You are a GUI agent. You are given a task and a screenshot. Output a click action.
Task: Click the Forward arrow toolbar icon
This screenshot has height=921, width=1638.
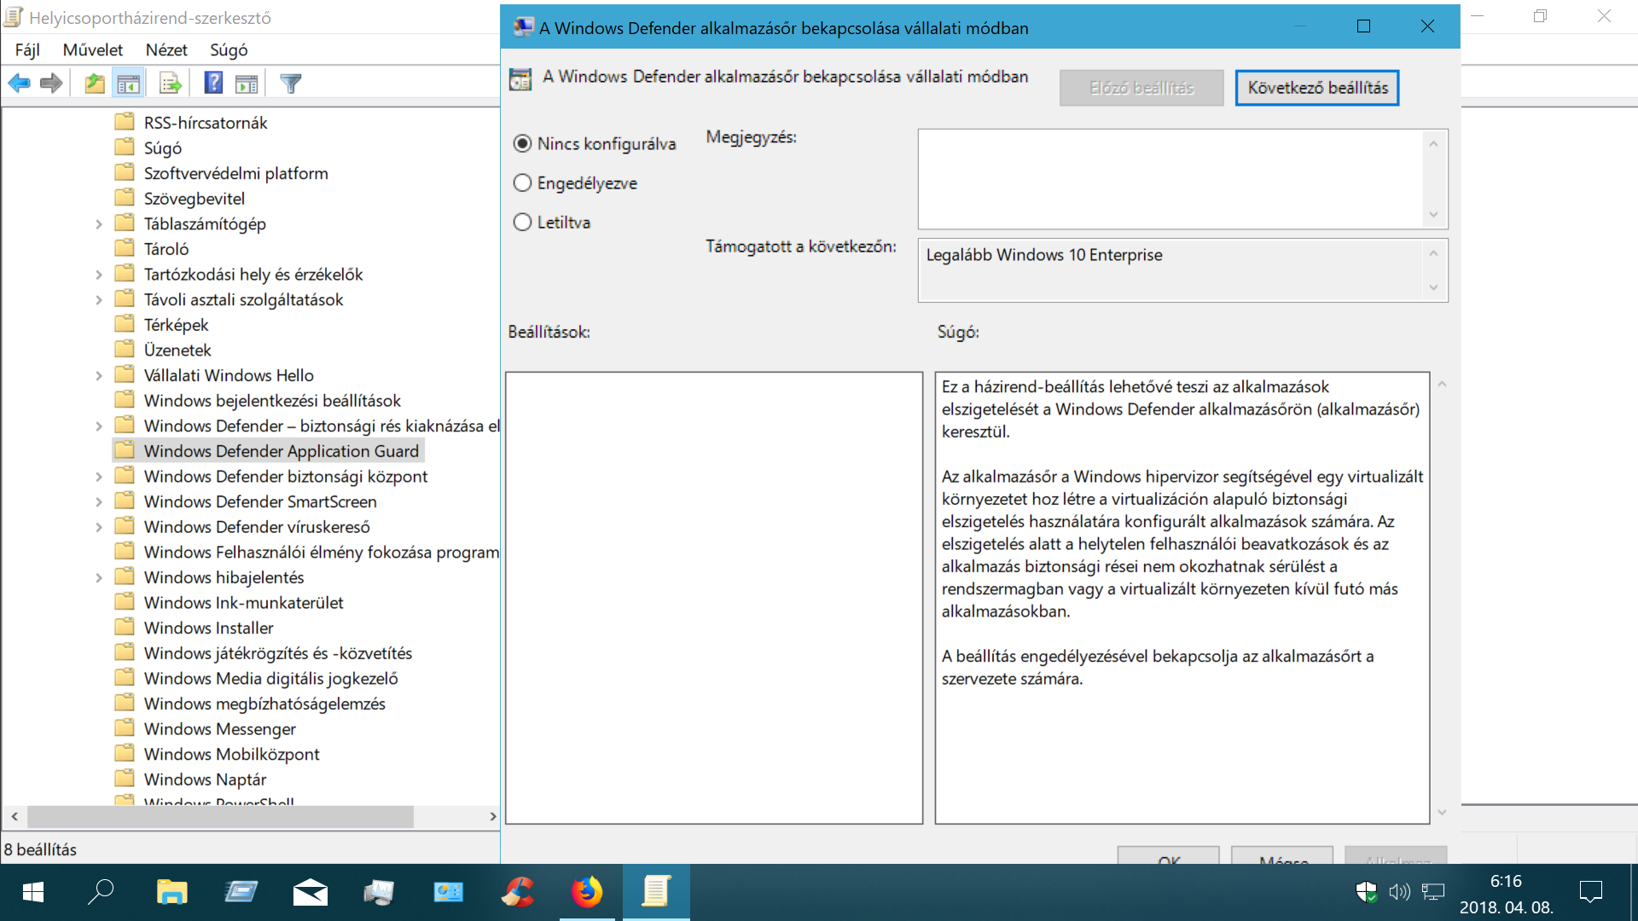pos(51,84)
